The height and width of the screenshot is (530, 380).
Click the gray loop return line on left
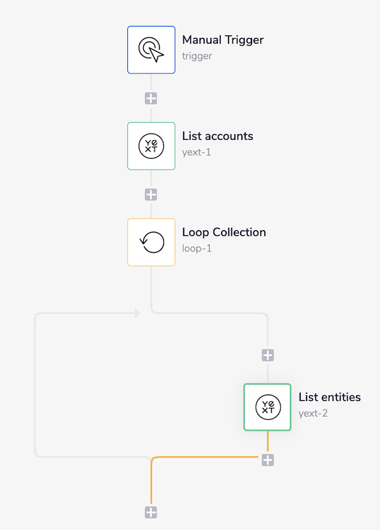[x=35, y=386]
